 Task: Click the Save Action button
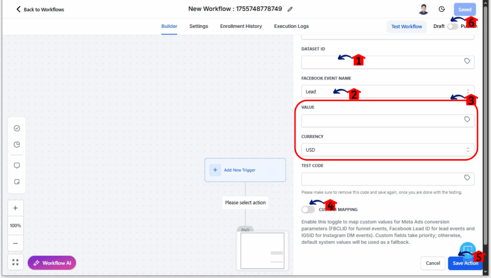[x=465, y=263]
